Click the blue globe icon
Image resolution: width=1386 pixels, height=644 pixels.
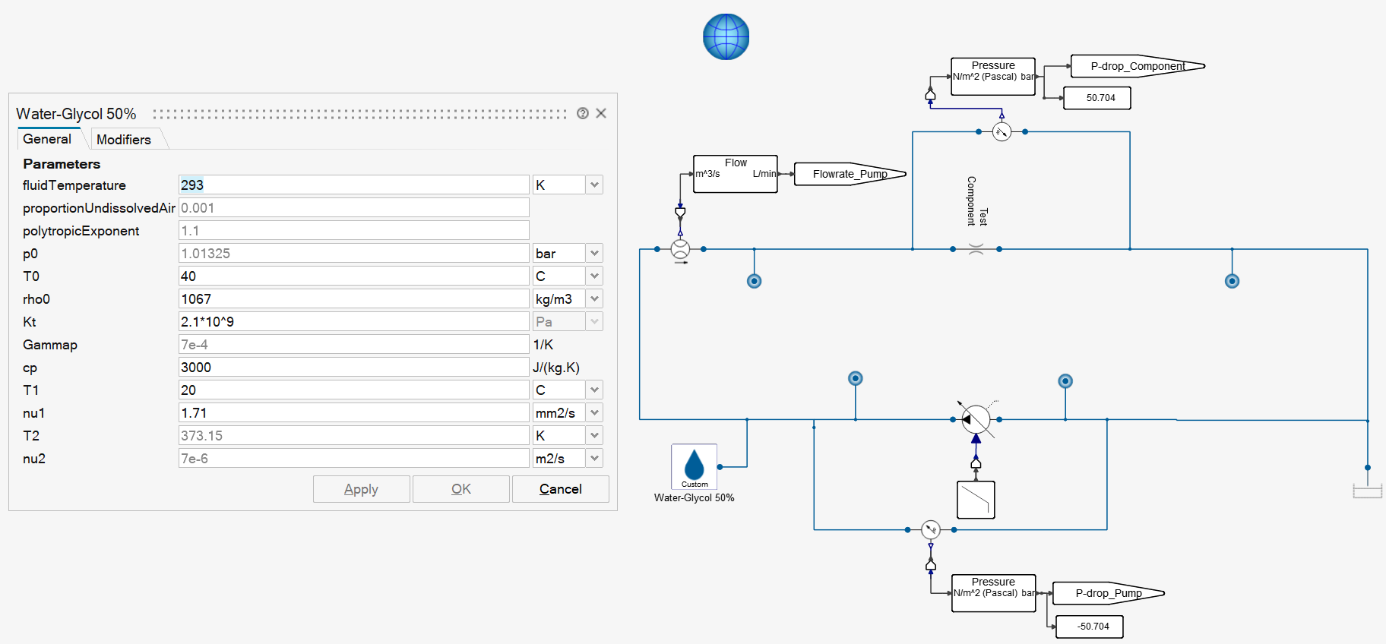coord(726,36)
